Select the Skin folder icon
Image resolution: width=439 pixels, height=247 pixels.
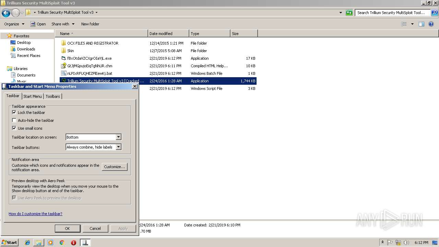tap(63, 51)
